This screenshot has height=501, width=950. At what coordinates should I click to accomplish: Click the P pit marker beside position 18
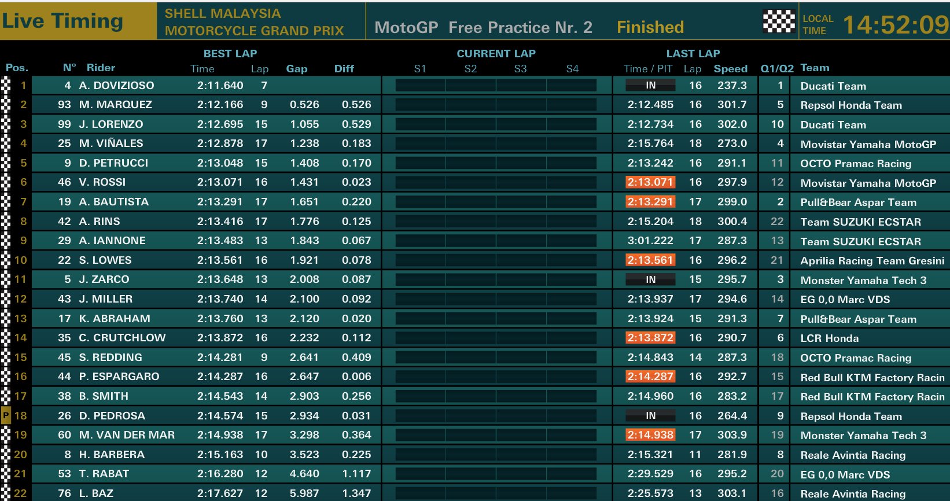coord(6,415)
